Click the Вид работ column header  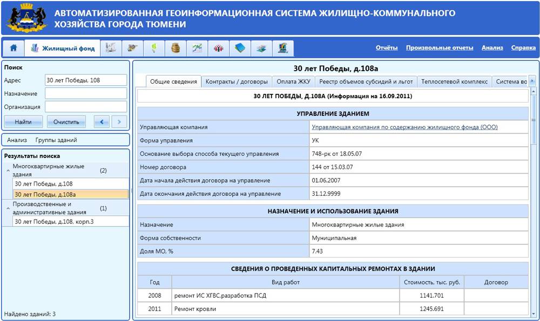tap(286, 282)
